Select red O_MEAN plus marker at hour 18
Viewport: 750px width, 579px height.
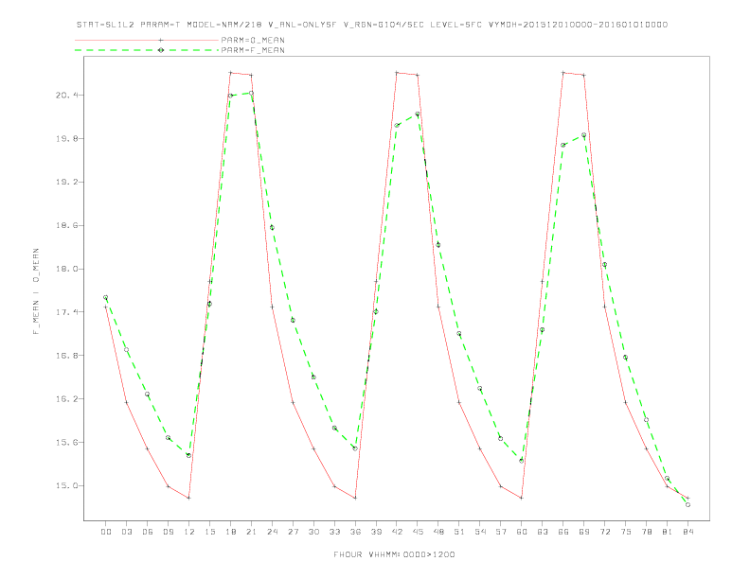coord(230,73)
